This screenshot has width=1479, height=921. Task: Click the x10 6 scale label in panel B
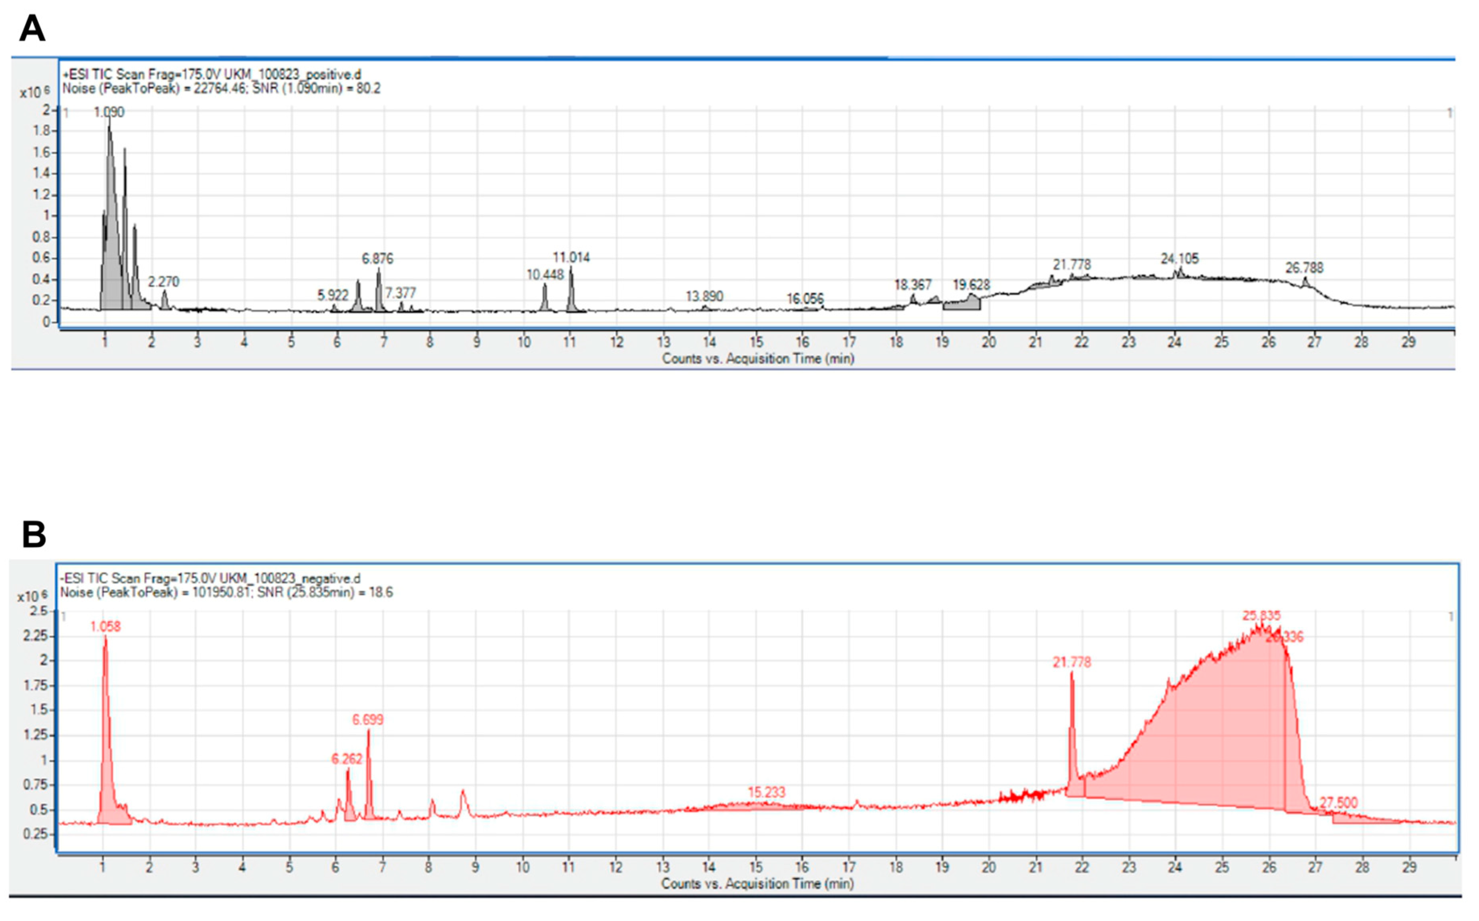(x=32, y=597)
